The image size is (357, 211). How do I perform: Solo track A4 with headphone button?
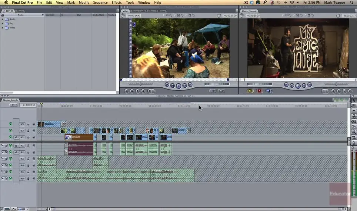pos(6,165)
